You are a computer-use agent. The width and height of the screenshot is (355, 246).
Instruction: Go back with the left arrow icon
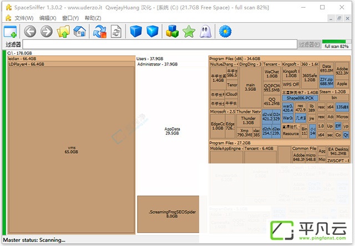(x=30, y=31)
